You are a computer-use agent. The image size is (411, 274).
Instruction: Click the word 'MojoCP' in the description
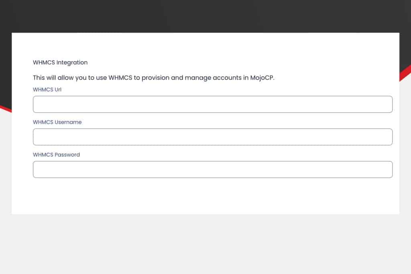(262, 78)
